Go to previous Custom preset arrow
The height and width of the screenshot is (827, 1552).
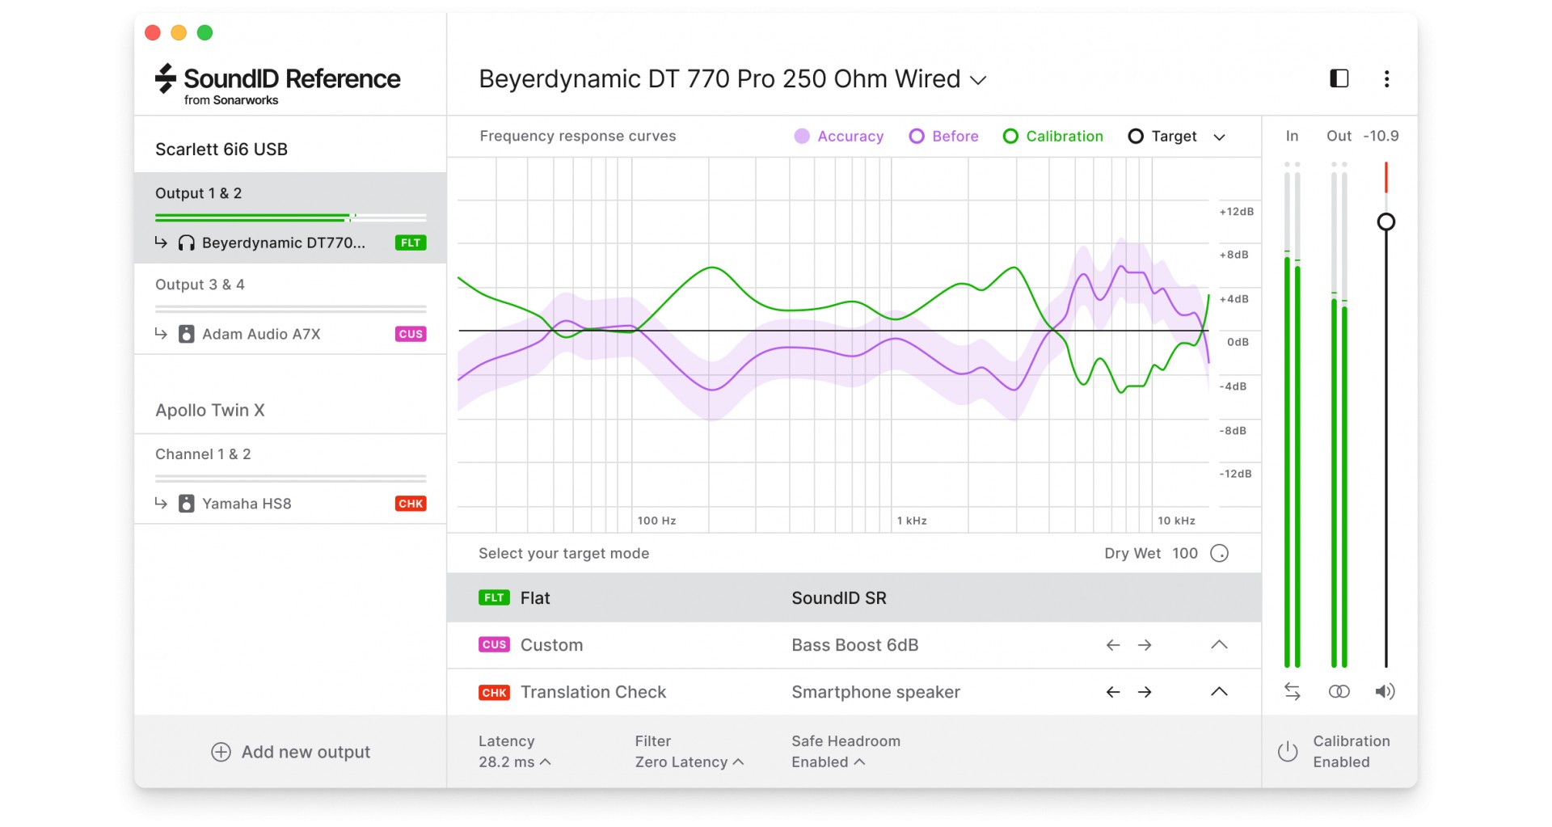click(1113, 645)
